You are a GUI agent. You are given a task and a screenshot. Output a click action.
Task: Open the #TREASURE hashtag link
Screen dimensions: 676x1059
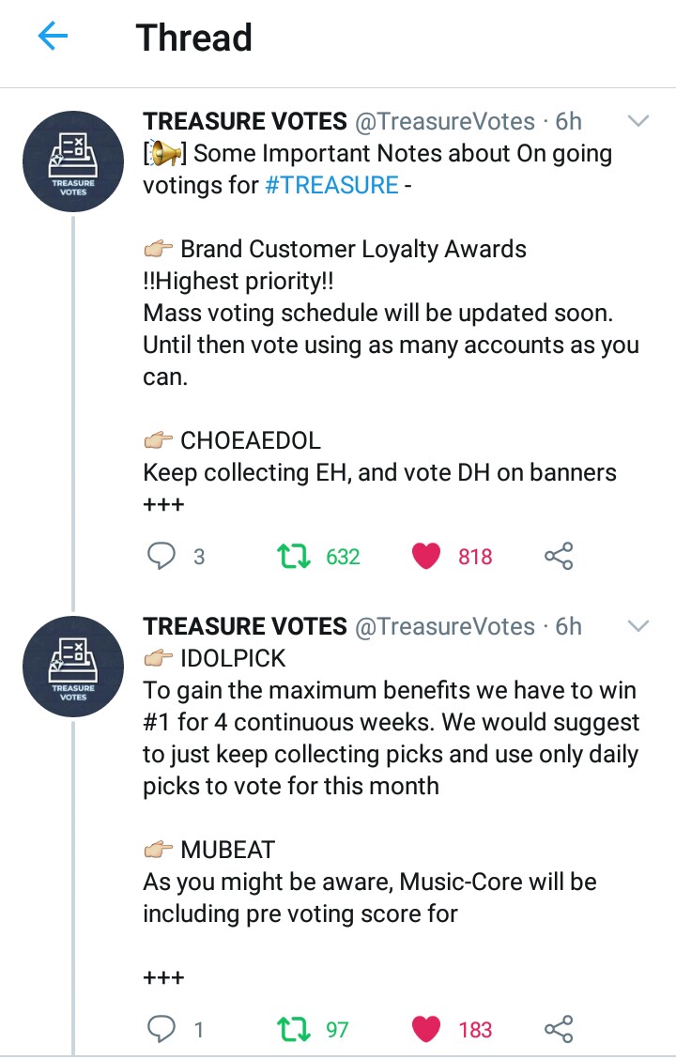click(331, 185)
